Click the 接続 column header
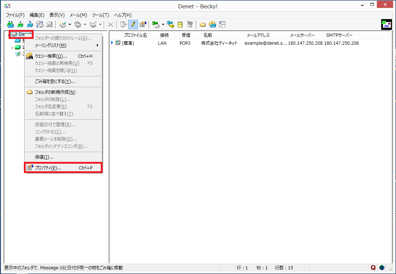The image size is (396, 274). pyautogui.click(x=168, y=35)
